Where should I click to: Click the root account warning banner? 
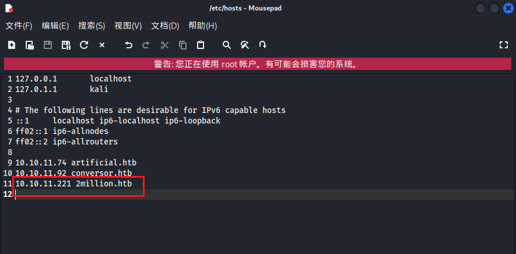pyautogui.click(x=258, y=64)
